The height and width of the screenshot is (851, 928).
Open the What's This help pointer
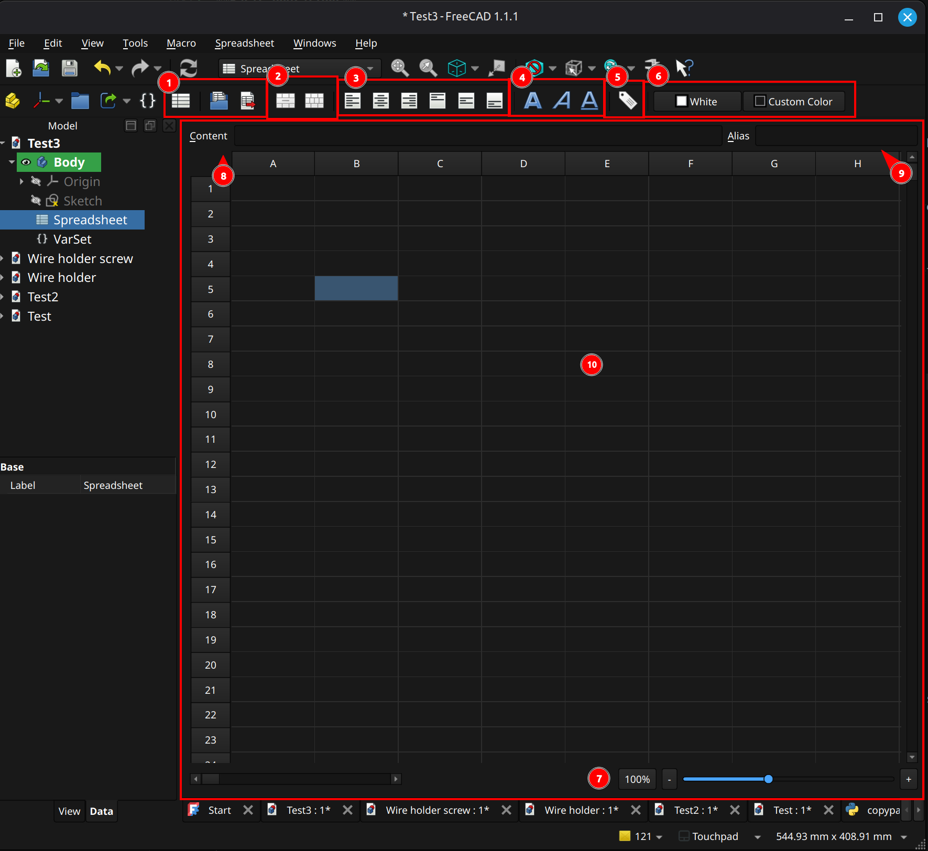point(684,68)
